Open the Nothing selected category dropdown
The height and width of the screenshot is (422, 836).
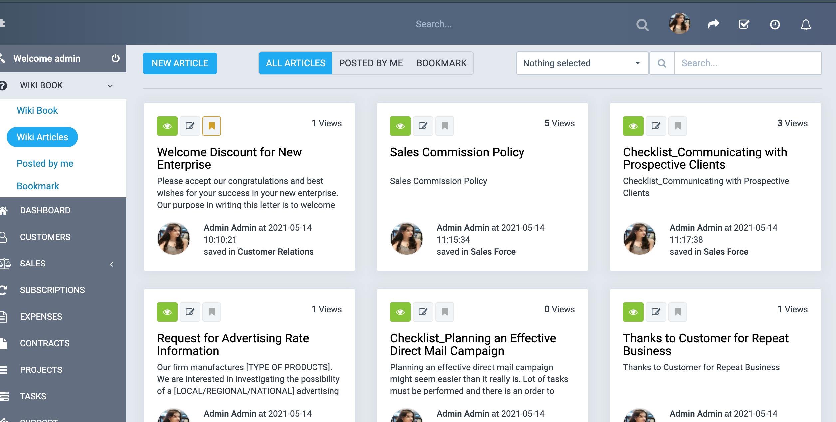point(582,63)
